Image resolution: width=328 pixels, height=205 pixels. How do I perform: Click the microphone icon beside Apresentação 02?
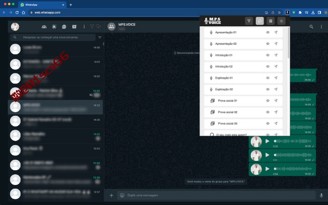click(x=211, y=44)
